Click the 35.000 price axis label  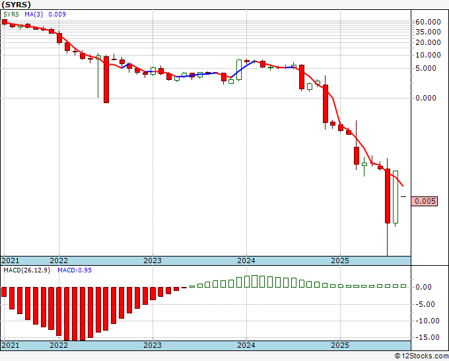click(428, 32)
